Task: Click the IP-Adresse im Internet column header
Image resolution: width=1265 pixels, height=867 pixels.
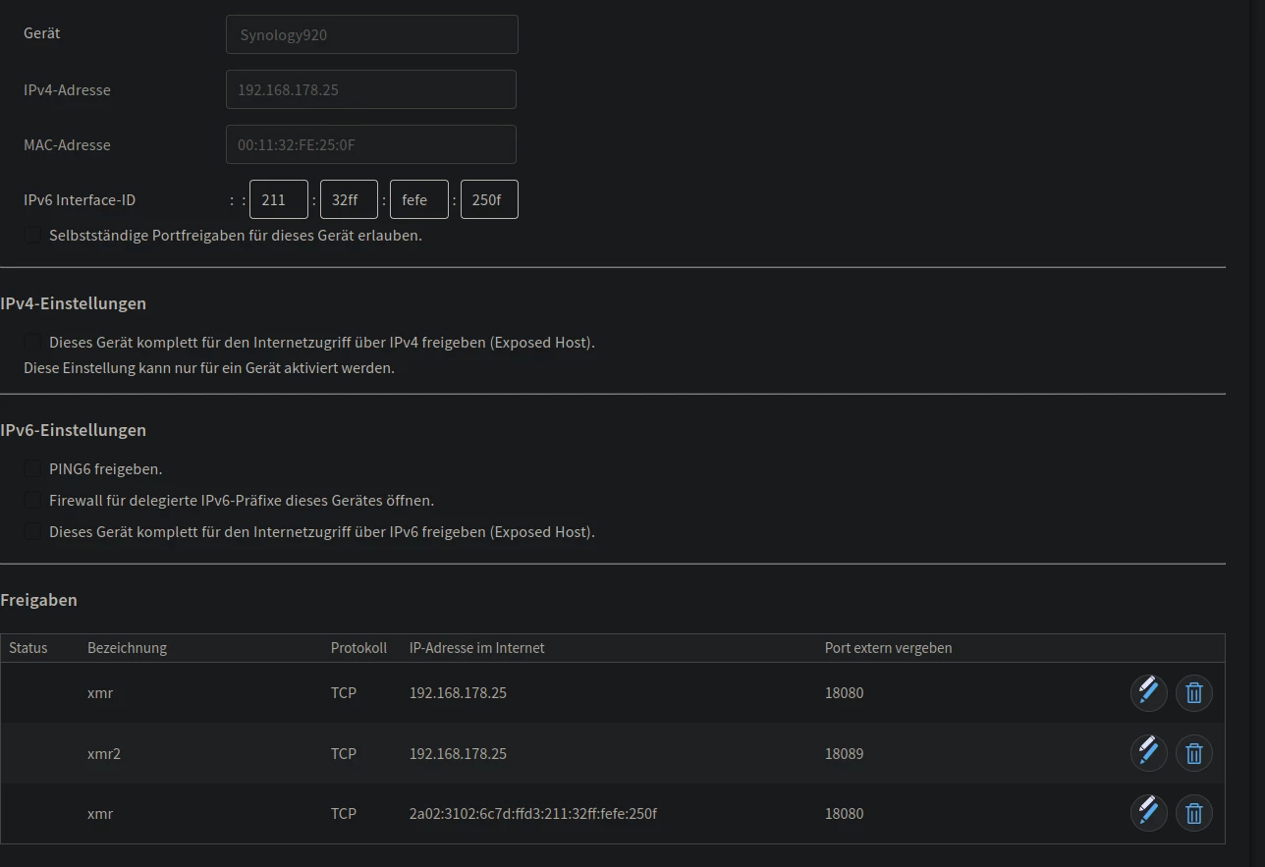Action: click(x=476, y=648)
